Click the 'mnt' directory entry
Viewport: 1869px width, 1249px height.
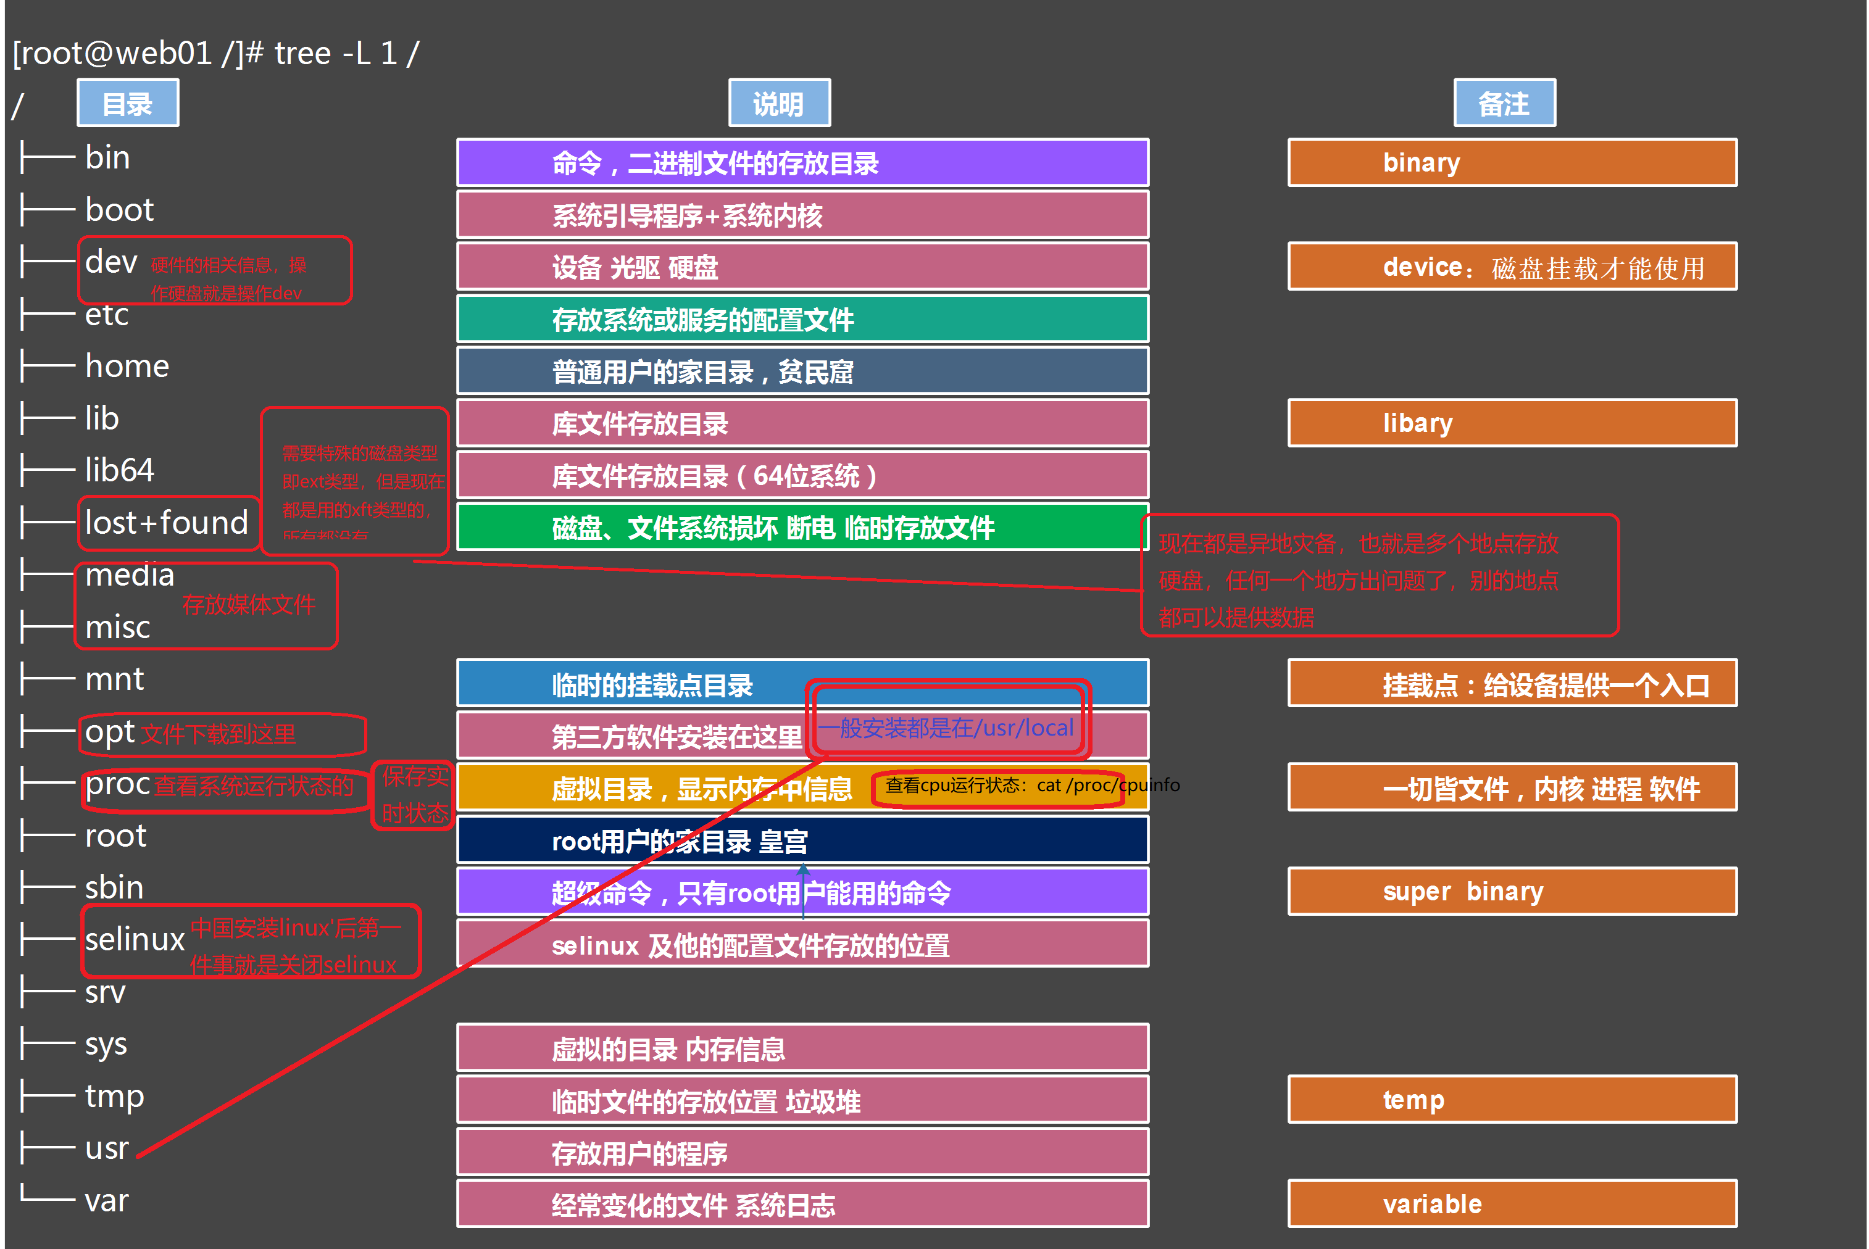(x=115, y=679)
